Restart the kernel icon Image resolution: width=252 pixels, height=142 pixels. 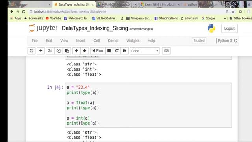click(x=117, y=51)
